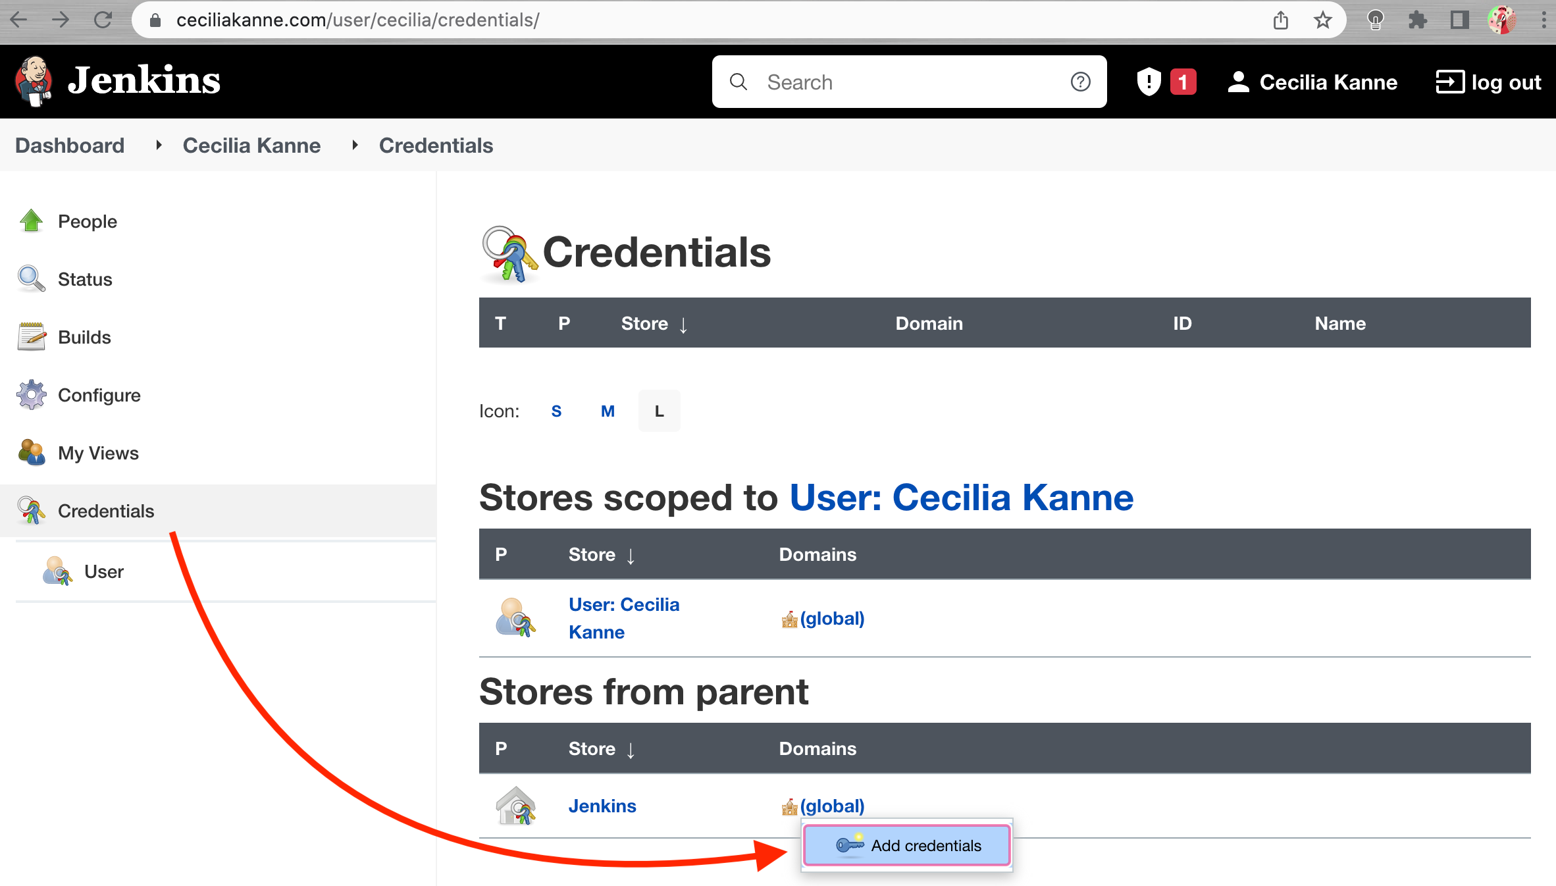Open the security warning shield icon
This screenshot has height=886, width=1556.
tap(1149, 82)
